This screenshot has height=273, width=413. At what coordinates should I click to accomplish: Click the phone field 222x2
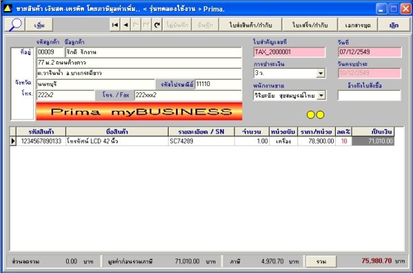[x=65, y=95]
